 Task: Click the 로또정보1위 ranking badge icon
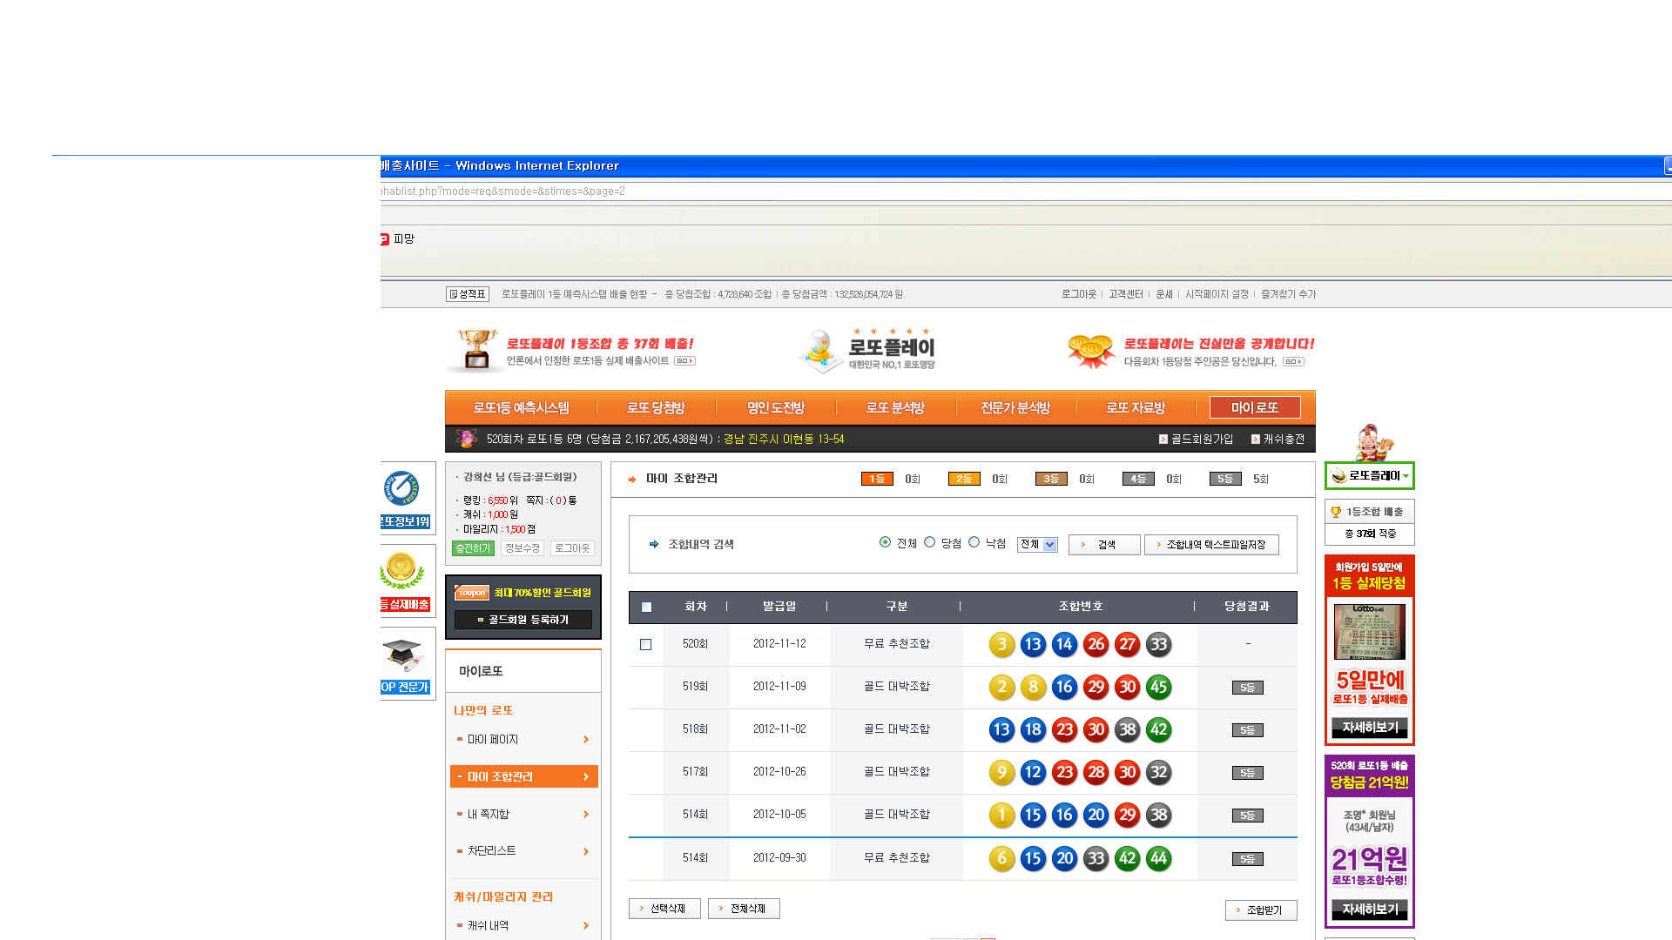[401, 489]
